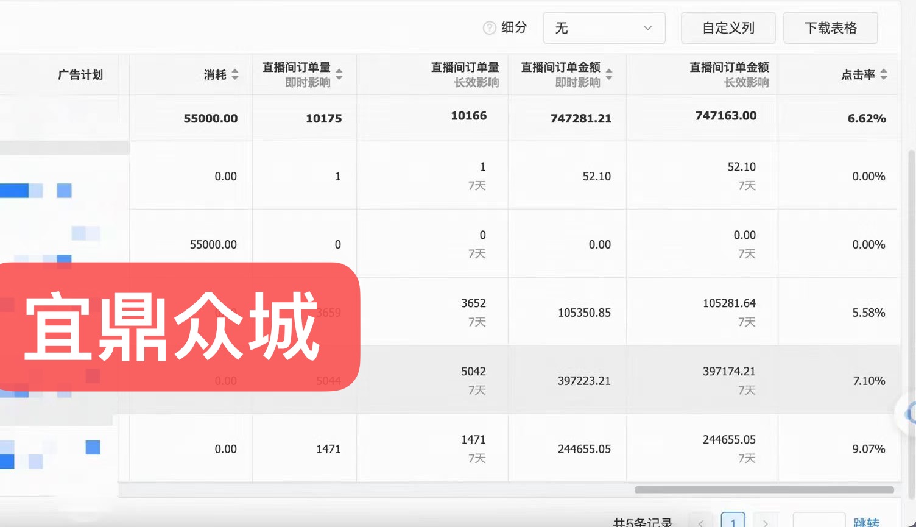Sort the 直播间订单金额 即时影响 column
This screenshot has height=527, width=916.
[608, 74]
